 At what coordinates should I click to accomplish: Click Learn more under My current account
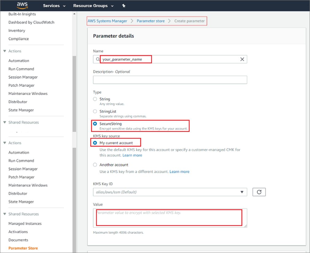click(x=132, y=155)
